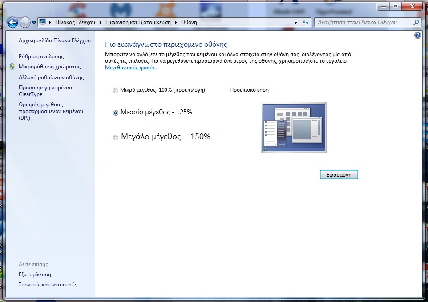Click the Προεπισκόπηση preview image
Image resolution: width=428 pixels, height=302 pixels.
click(x=294, y=128)
